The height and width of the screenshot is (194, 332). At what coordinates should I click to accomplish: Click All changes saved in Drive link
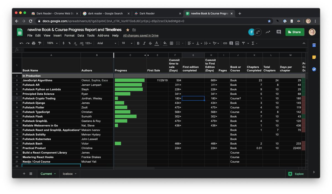pyautogui.click(x=141, y=35)
